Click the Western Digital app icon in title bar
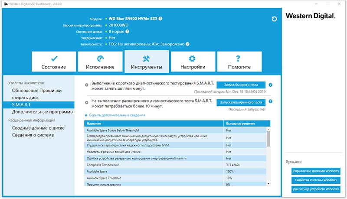Screen dimensions: 347x199 [x=6, y=4]
